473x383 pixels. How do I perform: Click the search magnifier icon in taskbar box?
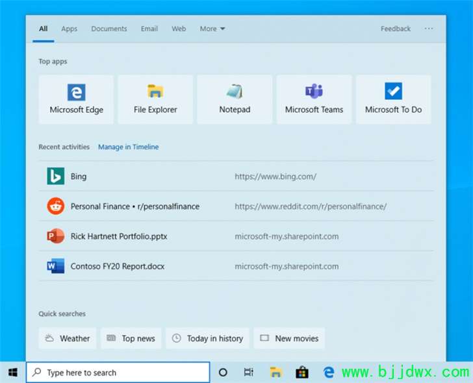tap(37, 372)
